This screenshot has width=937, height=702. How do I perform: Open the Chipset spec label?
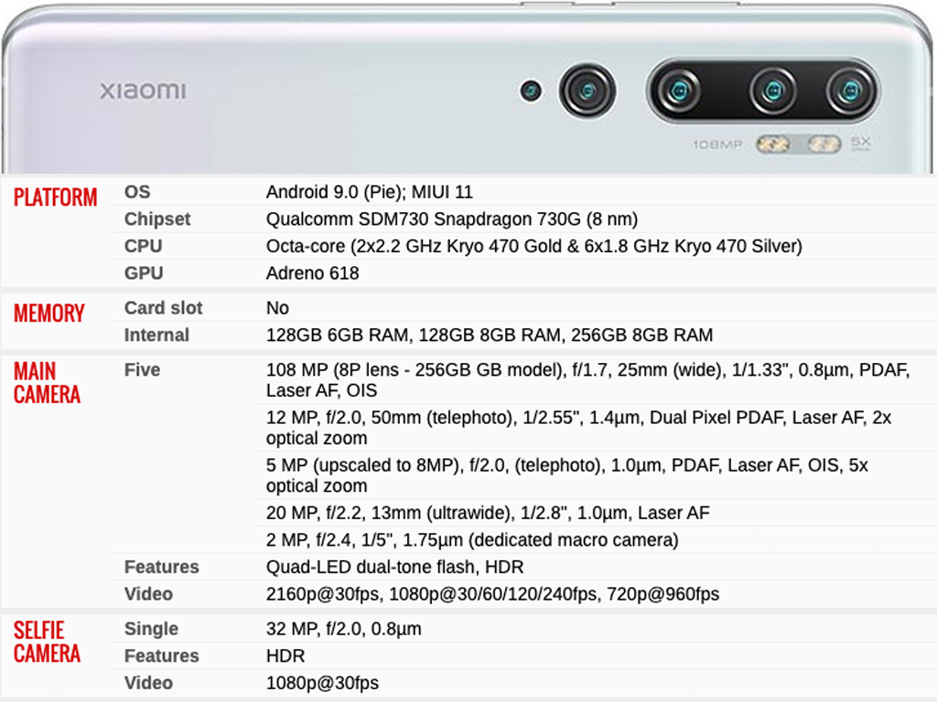click(157, 219)
